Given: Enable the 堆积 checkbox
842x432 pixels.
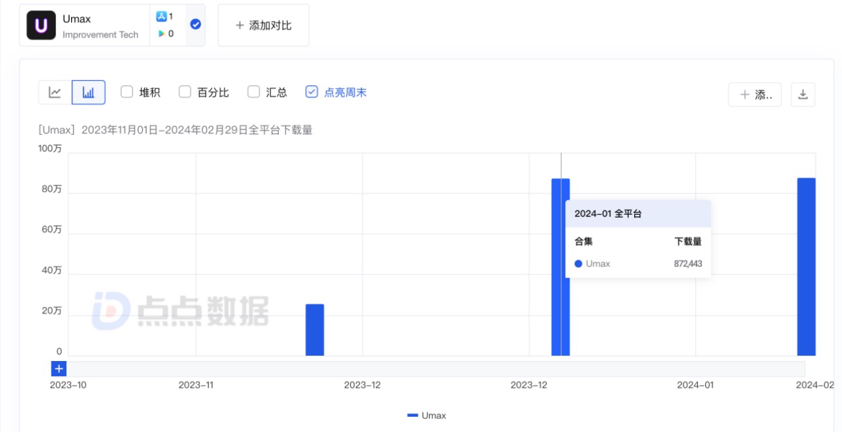Looking at the screenshot, I should tap(127, 92).
